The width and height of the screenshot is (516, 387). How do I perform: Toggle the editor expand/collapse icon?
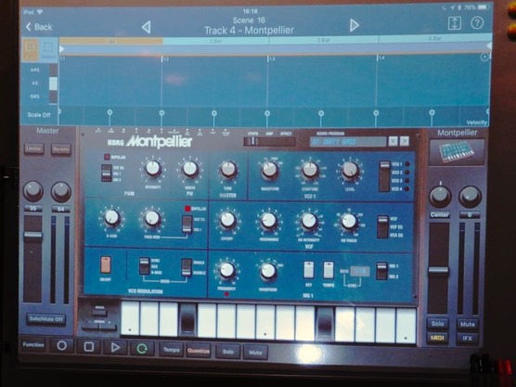coord(455,23)
